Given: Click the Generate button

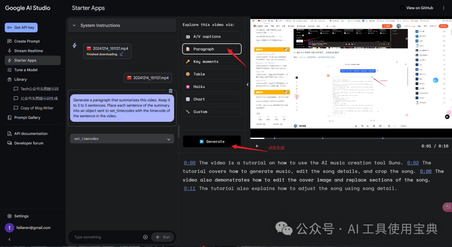Looking at the screenshot, I should [212, 142].
